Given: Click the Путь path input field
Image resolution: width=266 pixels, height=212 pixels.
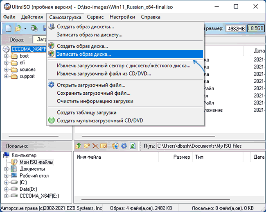Looking at the screenshot, I should 211,146.
